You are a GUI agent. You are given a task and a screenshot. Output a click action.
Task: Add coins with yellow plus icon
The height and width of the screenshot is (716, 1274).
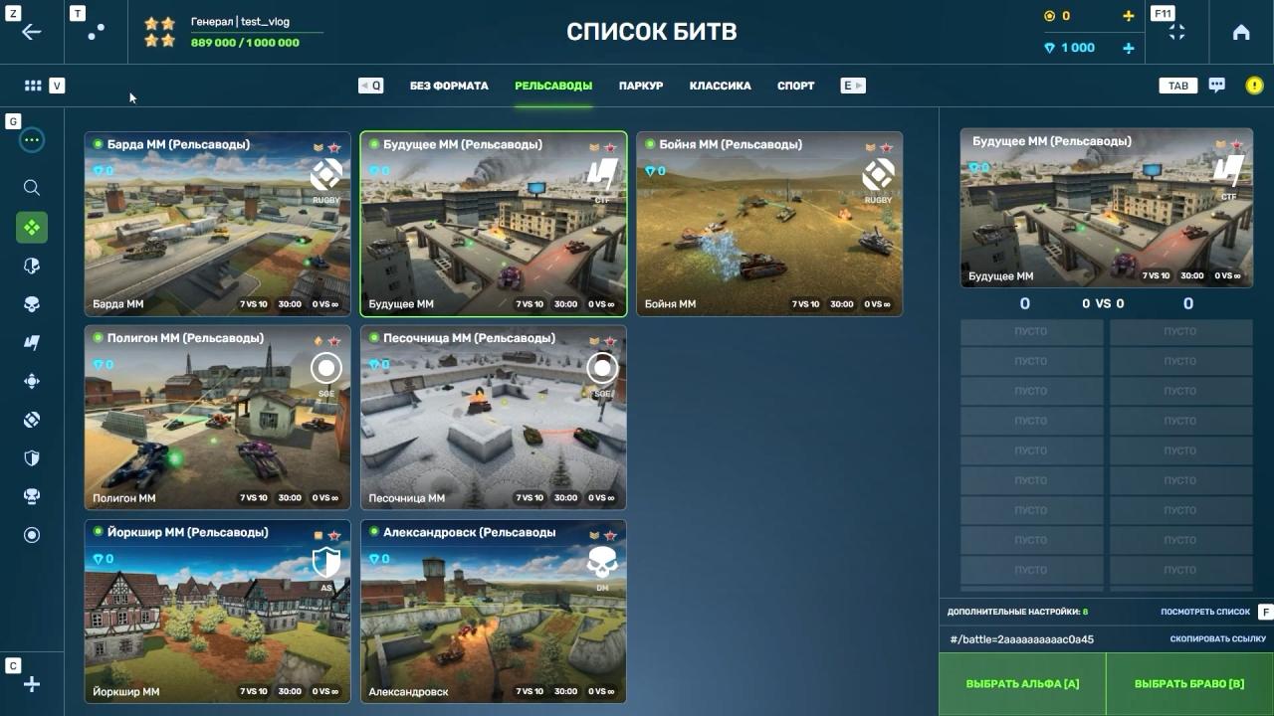[x=1128, y=16]
